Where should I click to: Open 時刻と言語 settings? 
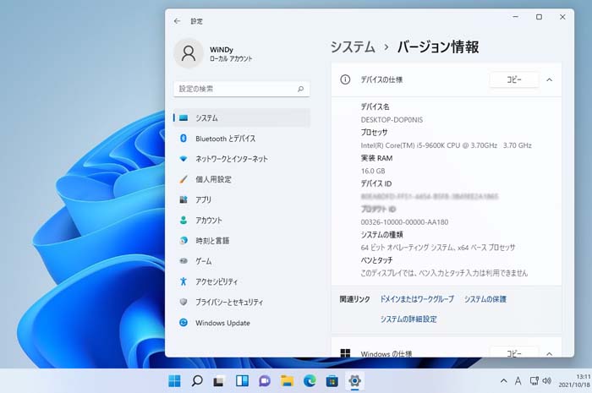click(x=242, y=241)
